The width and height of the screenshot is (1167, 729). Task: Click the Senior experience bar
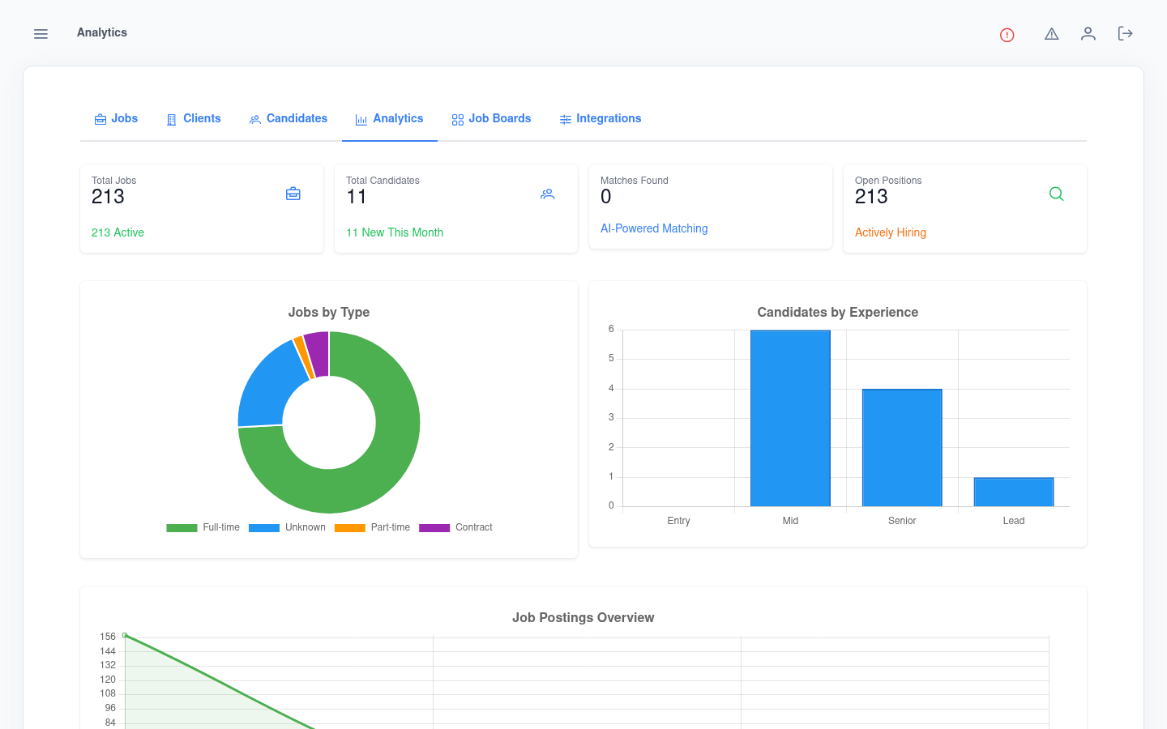(x=902, y=448)
